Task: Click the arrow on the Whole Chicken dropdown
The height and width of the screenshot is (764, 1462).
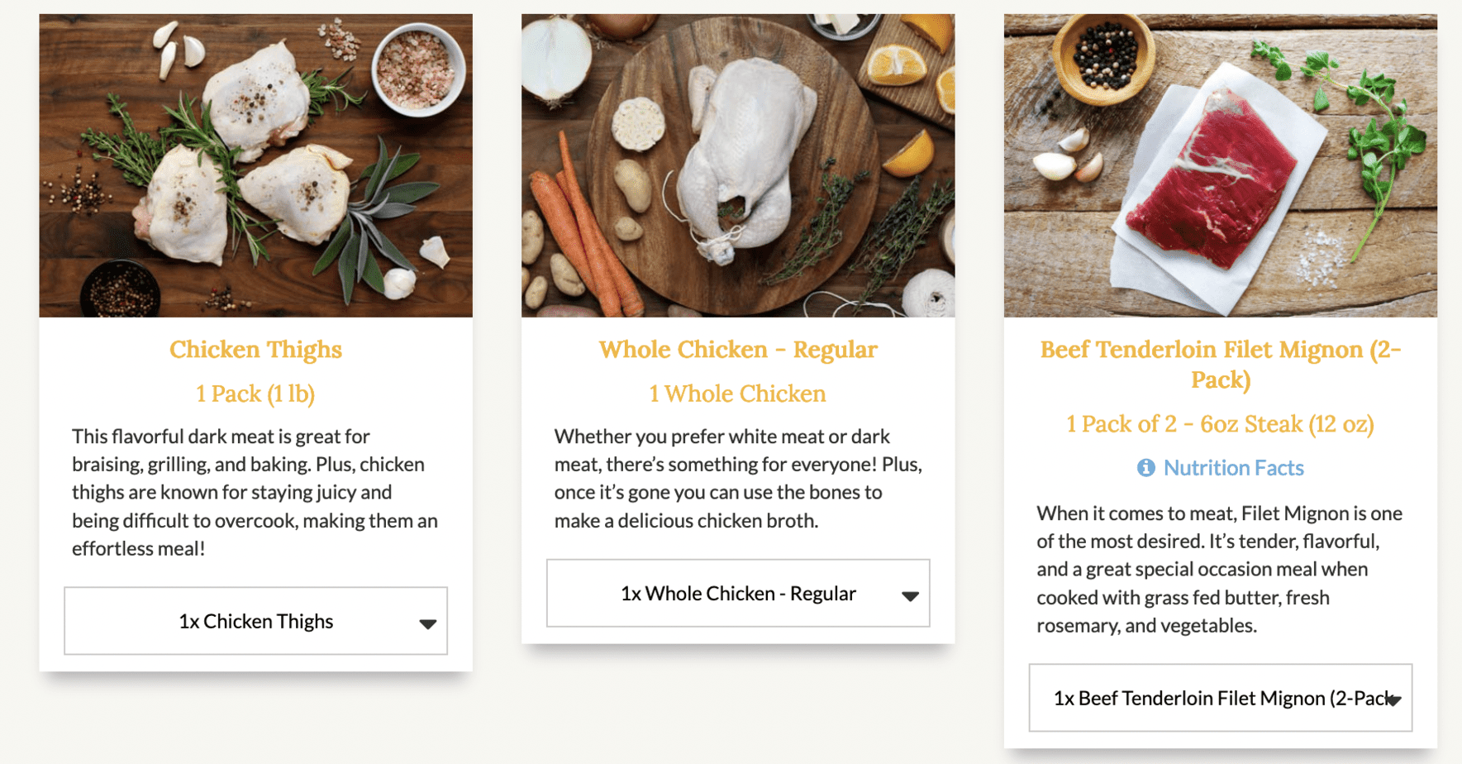Action: [x=910, y=595]
